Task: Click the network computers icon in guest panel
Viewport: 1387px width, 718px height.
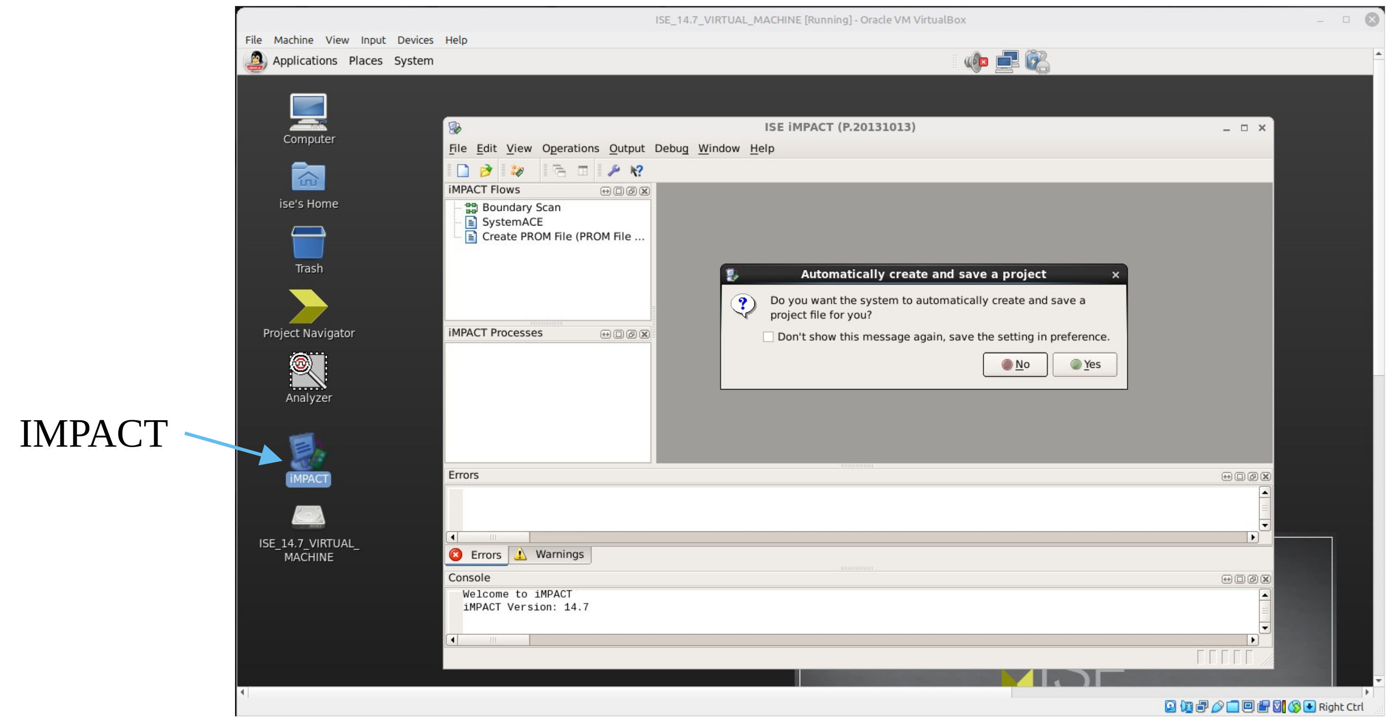Action: tap(1007, 62)
